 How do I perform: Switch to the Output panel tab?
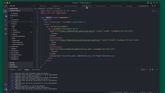click(20, 70)
